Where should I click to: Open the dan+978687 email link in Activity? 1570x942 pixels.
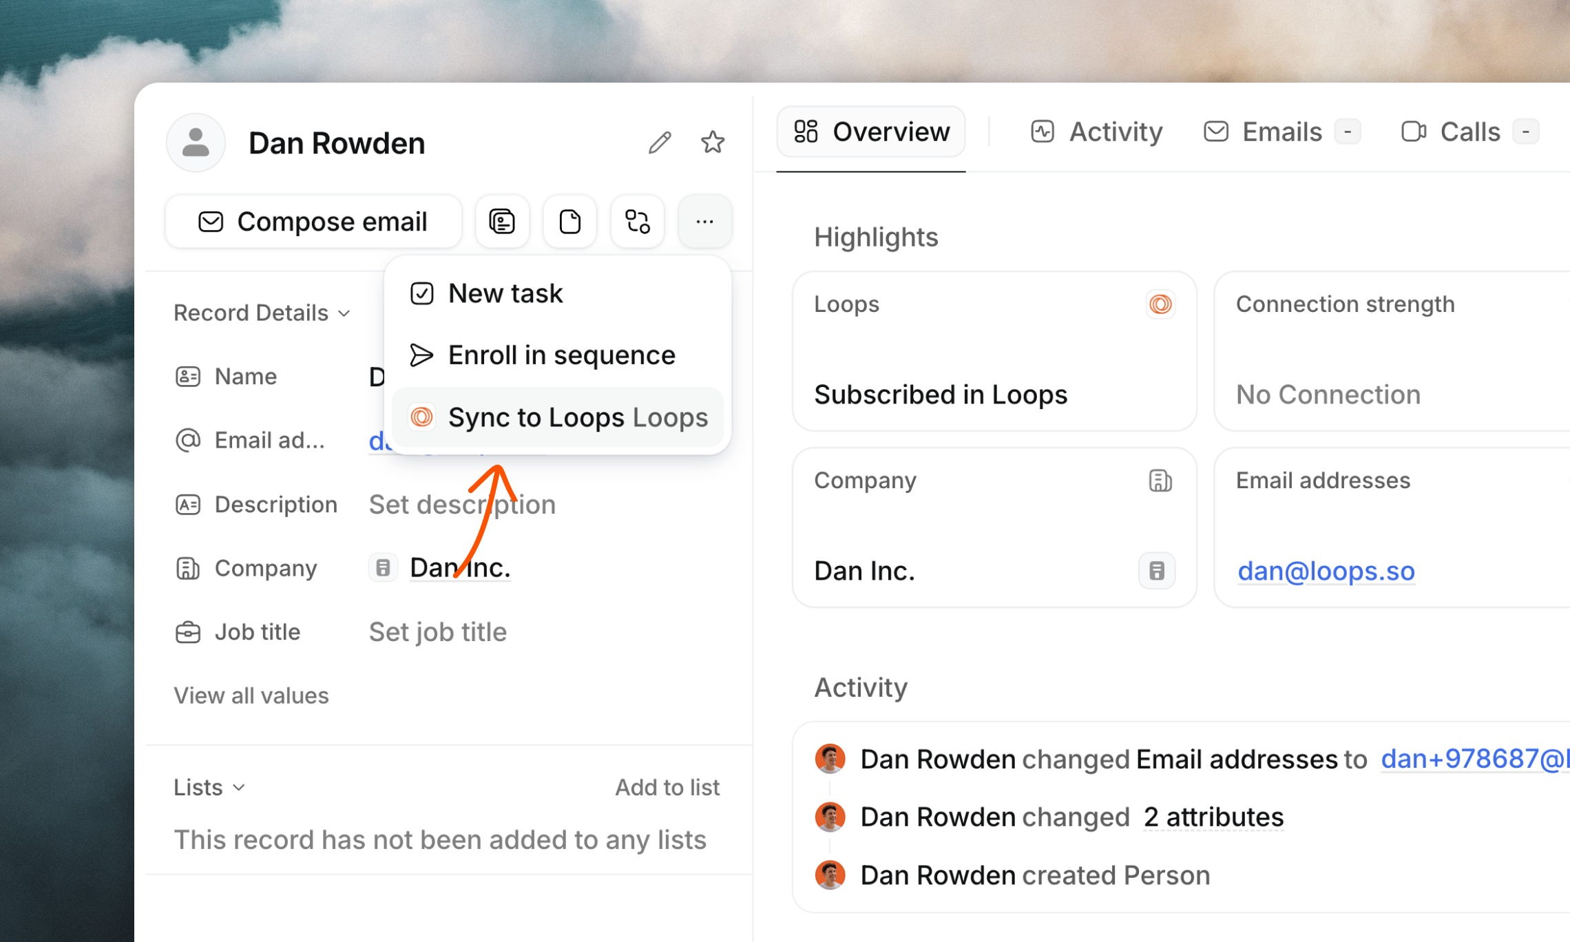coord(1475,759)
